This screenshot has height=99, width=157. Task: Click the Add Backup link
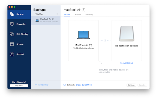[43, 85]
